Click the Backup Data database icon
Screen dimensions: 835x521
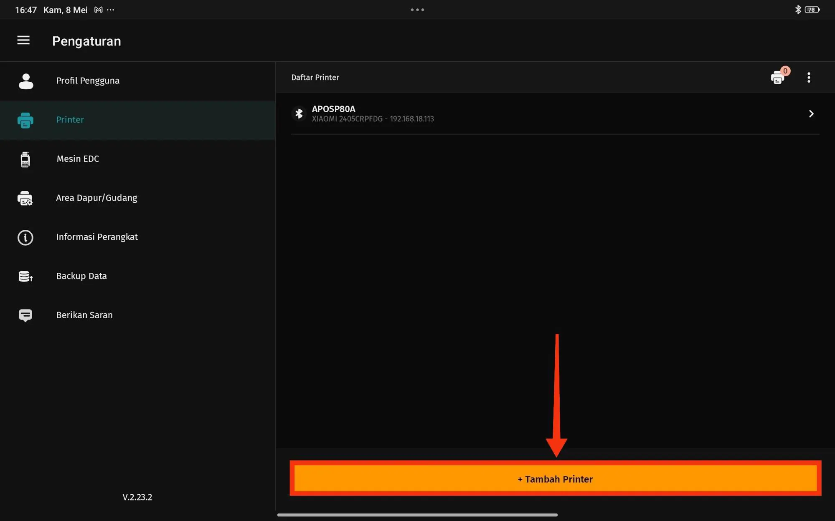point(25,276)
